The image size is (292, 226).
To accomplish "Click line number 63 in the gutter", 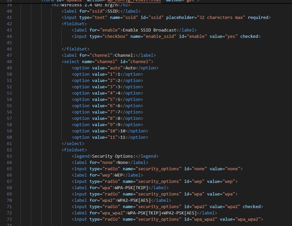I will tap(9, 156).
